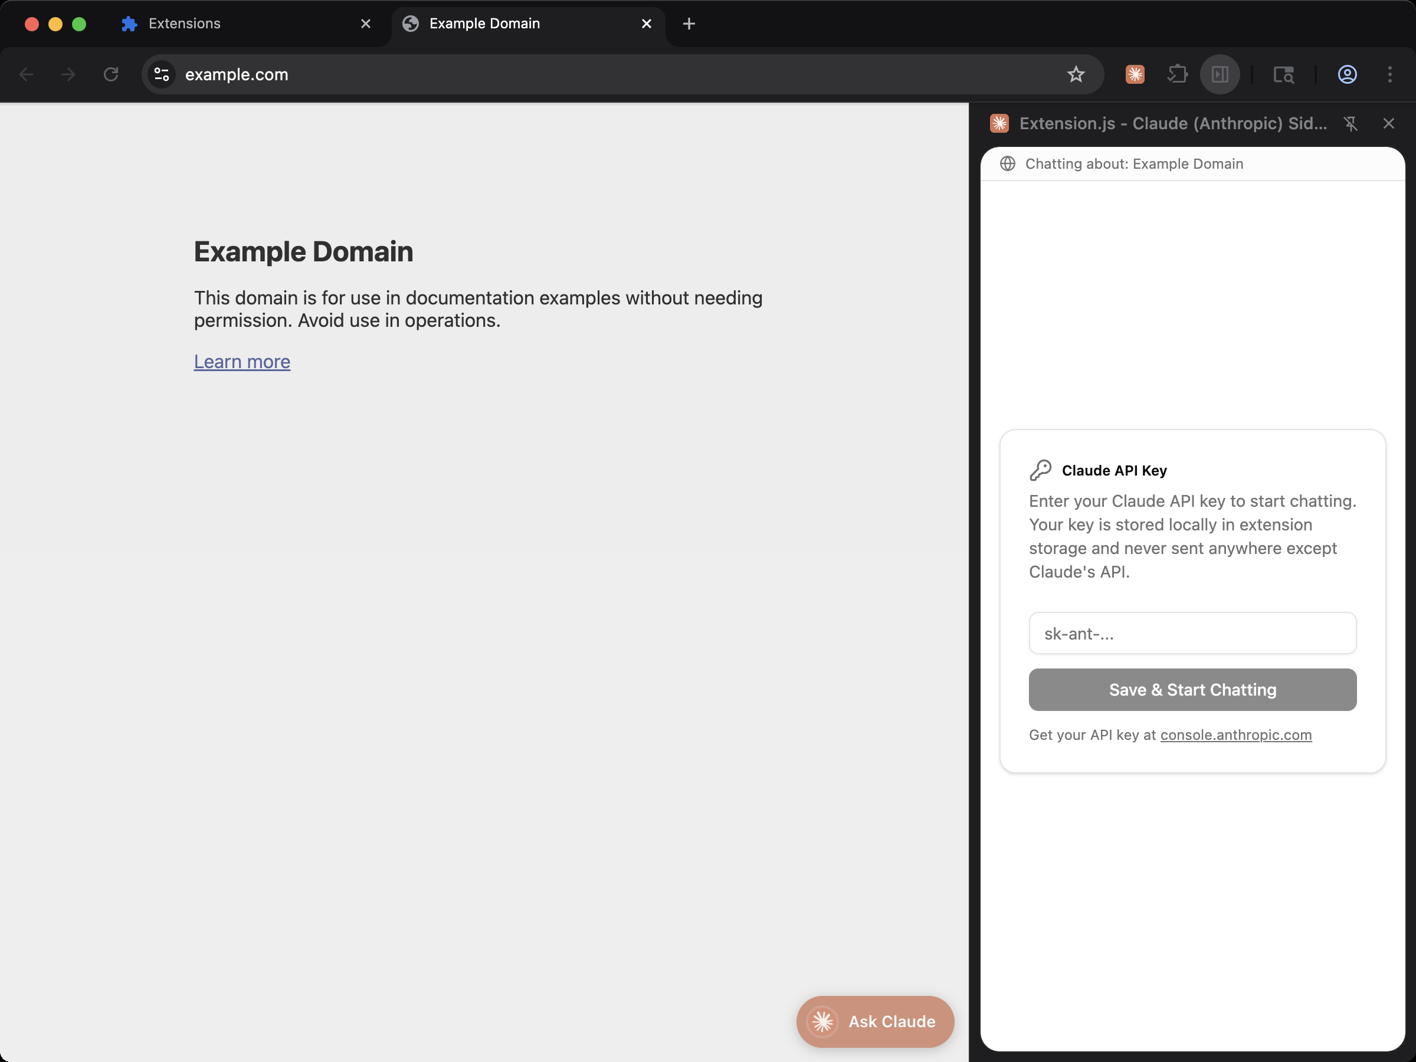Close the Extensions tab
1416x1062 pixels.
[366, 24]
